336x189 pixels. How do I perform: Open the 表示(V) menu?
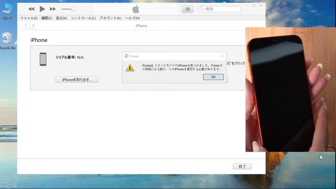click(x=61, y=18)
